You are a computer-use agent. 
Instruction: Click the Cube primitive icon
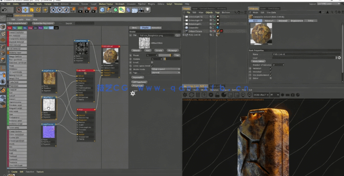point(102,10)
